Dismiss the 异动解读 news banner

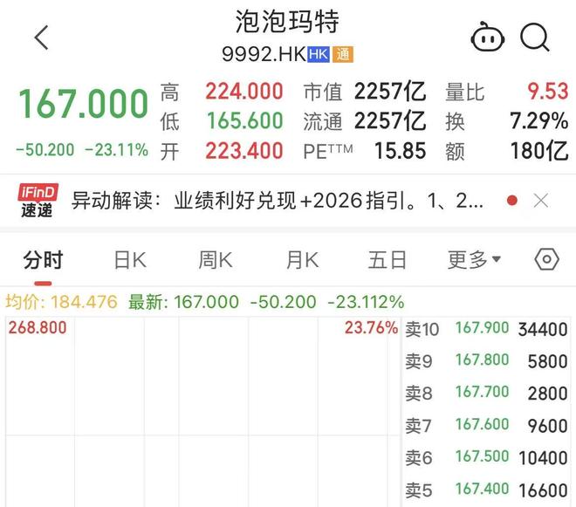(541, 201)
